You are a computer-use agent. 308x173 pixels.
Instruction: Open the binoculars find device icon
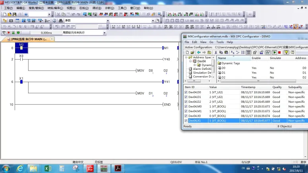(61, 21)
